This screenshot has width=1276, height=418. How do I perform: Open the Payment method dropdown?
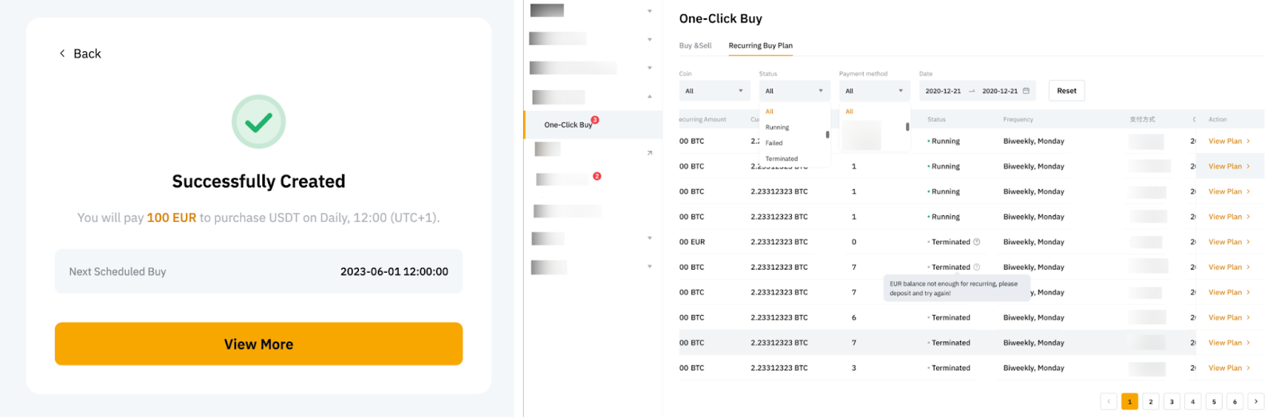874,91
